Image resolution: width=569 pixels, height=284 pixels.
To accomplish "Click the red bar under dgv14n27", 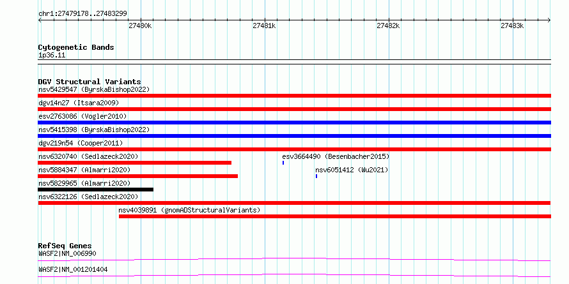I will click(x=295, y=109).
